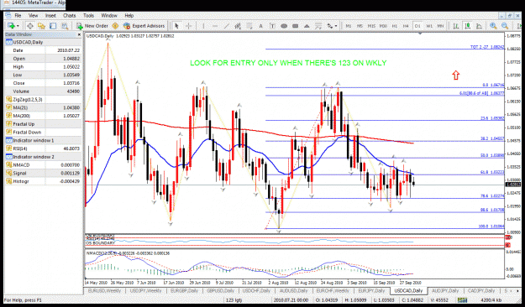Toggle the Expert Advisors button
Image resolution: width=525 pixels, height=307 pixels.
point(144,26)
